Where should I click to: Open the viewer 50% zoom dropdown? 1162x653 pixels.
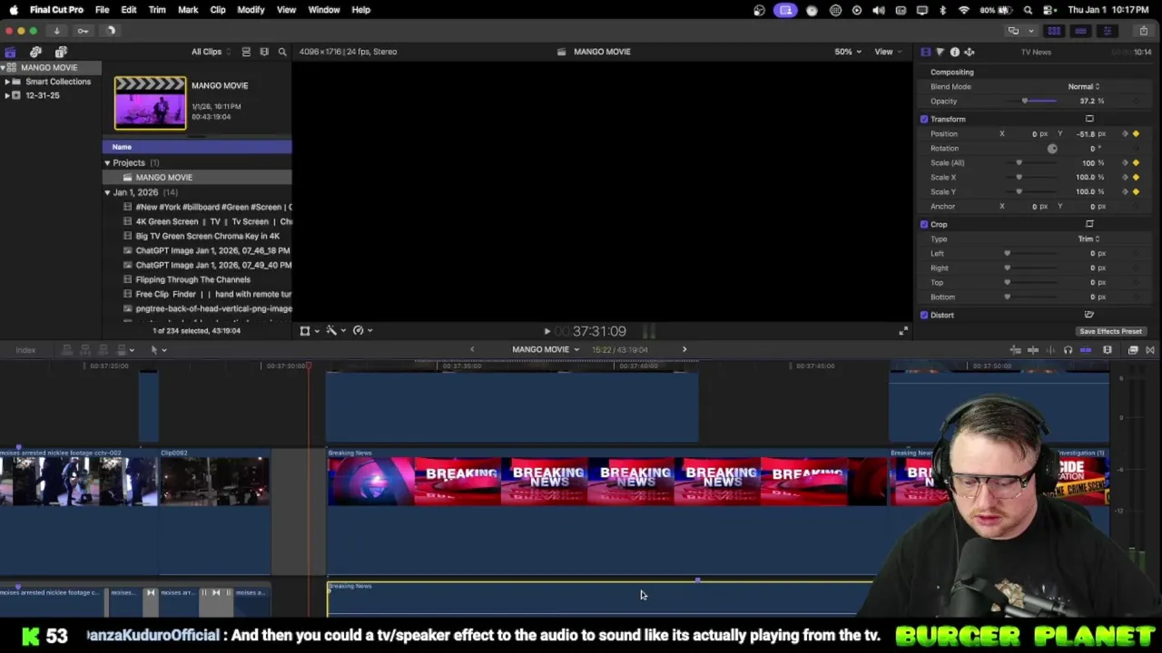coord(848,52)
